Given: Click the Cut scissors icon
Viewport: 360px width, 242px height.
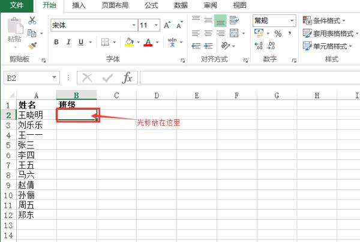Looking at the screenshot, I should pyautogui.click(x=32, y=20).
